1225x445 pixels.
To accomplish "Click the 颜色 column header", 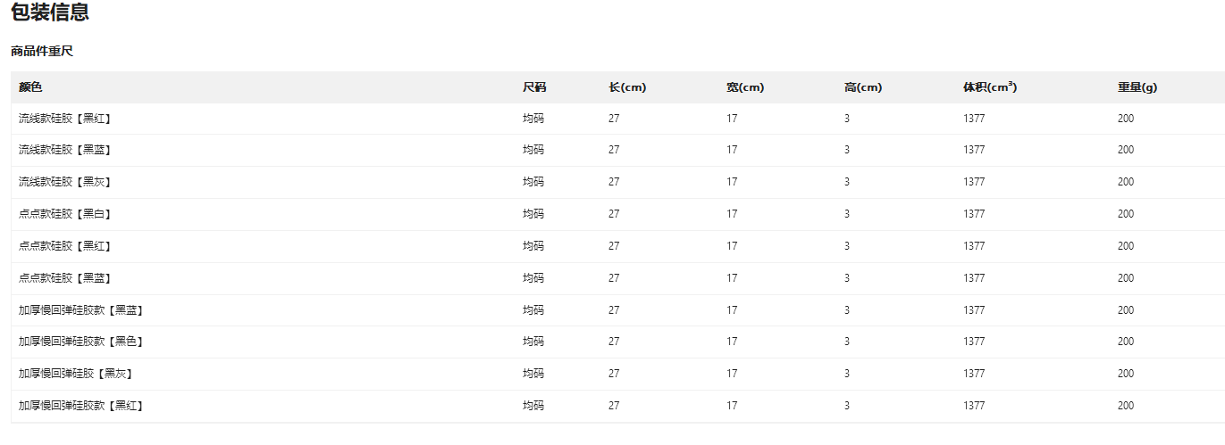I will [x=30, y=87].
